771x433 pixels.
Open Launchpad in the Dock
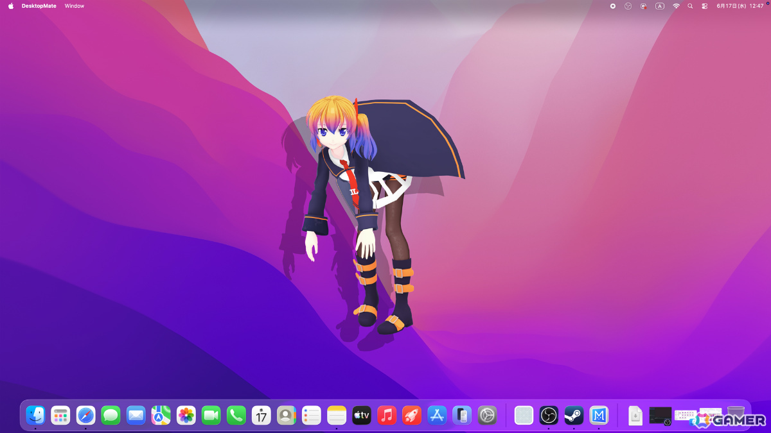pyautogui.click(x=60, y=416)
